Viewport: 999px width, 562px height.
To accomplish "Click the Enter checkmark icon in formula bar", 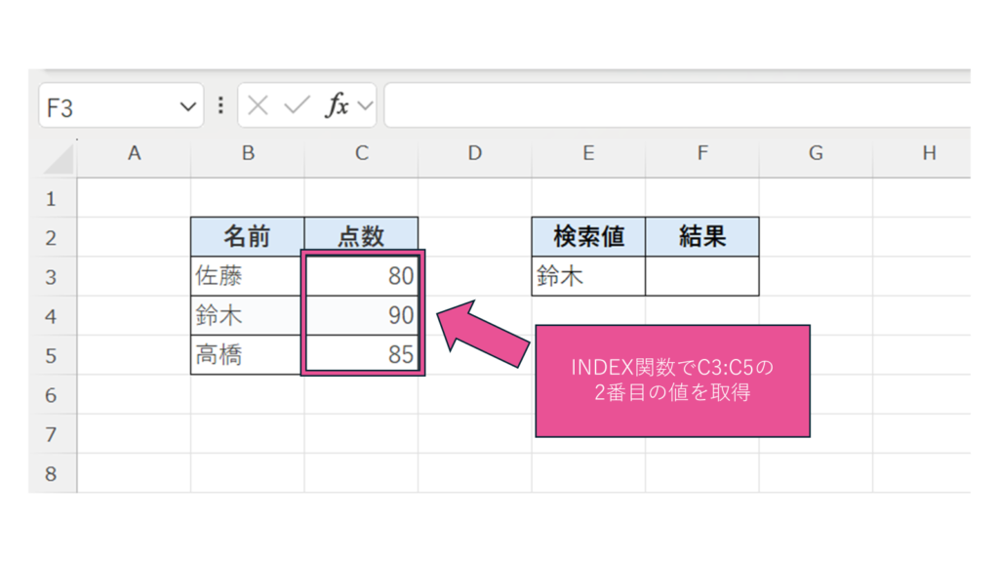I will [297, 106].
